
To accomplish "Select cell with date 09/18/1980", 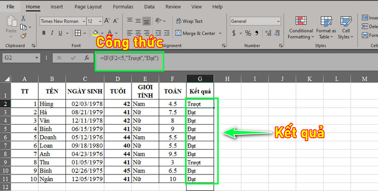I will (85, 146).
